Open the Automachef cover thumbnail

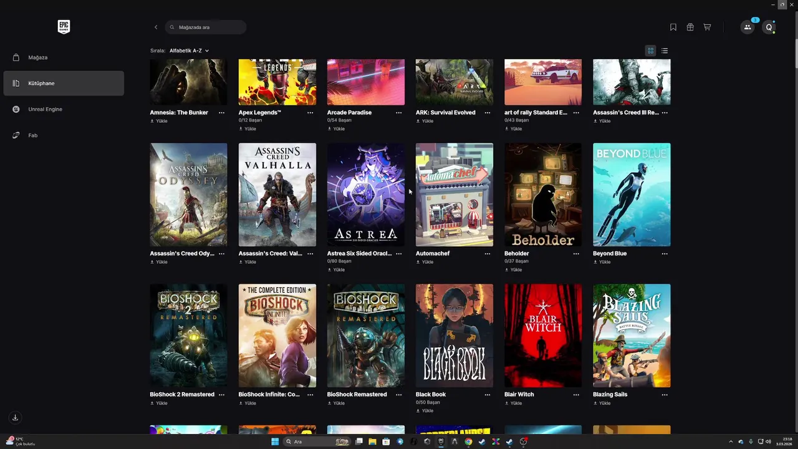[x=454, y=195]
